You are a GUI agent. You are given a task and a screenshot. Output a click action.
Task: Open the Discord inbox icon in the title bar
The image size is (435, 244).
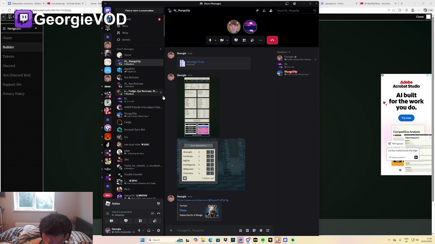pyautogui.click(x=287, y=3)
